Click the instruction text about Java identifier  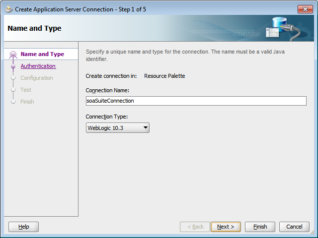tap(185, 55)
